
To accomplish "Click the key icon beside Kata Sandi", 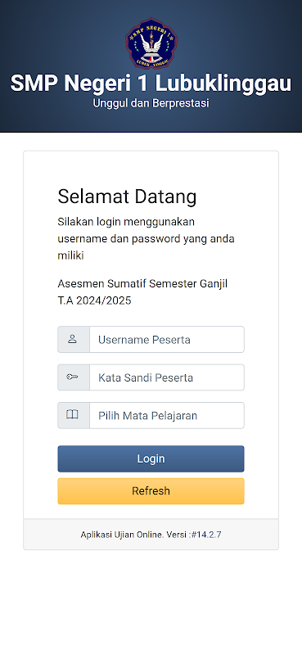I will [x=72, y=377].
